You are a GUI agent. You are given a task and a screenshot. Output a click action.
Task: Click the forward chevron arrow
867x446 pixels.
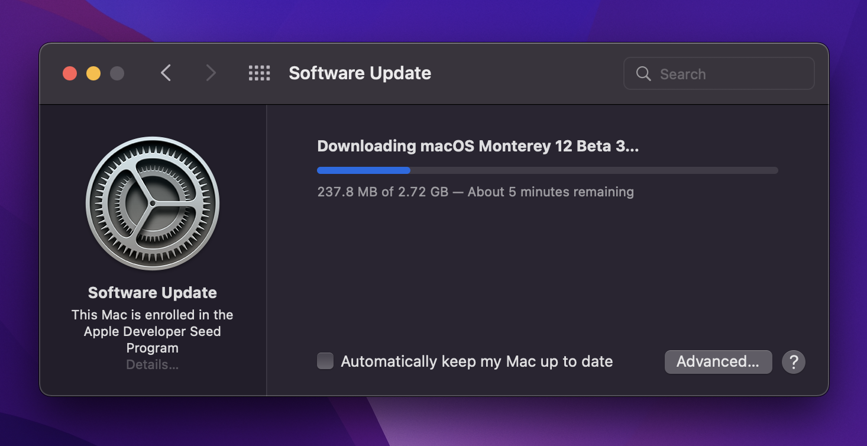point(211,73)
